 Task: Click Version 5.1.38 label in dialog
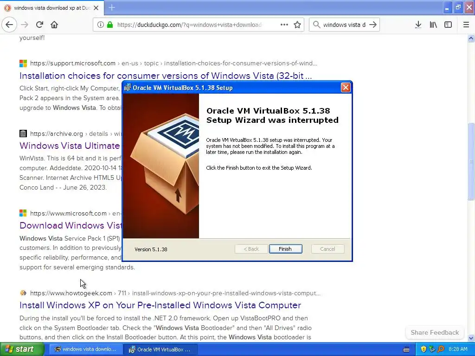click(151, 249)
